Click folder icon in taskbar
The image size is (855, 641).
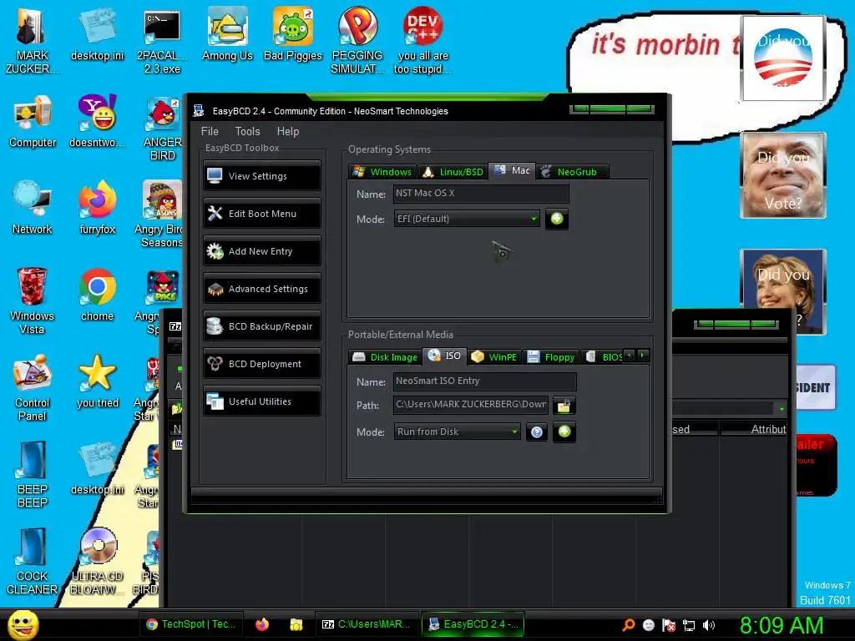coord(296,624)
